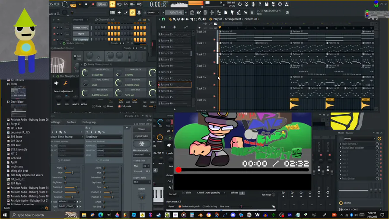Adjust the Time Stamp Hue slider
This screenshot has width=389, height=219.
72,173
